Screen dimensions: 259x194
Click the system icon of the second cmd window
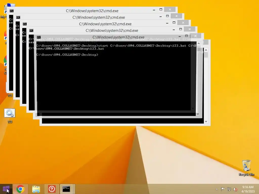coord(18,17)
